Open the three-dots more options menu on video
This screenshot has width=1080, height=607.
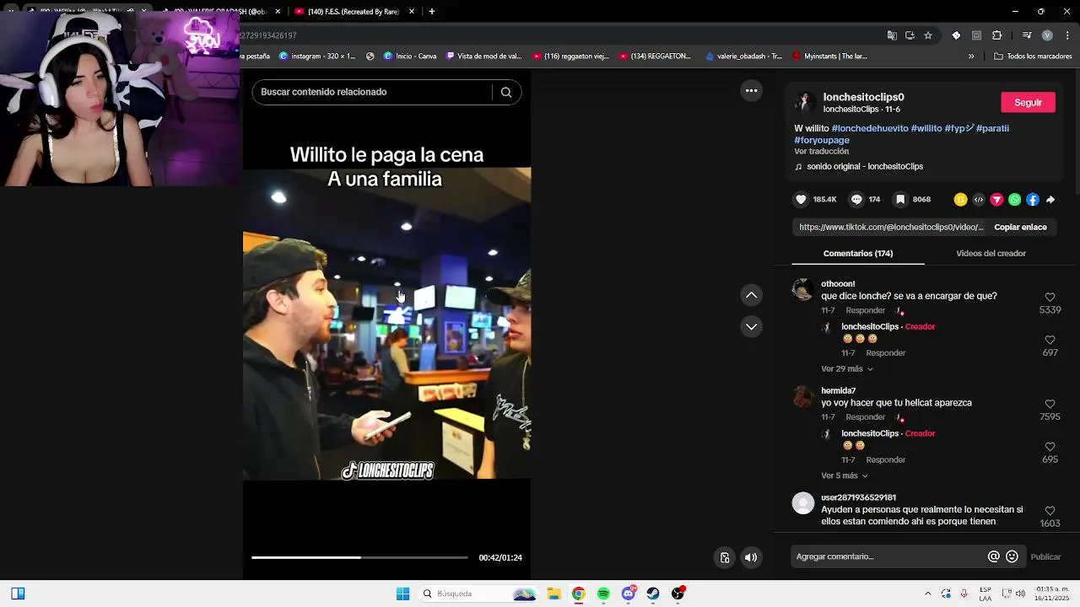coord(751,91)
